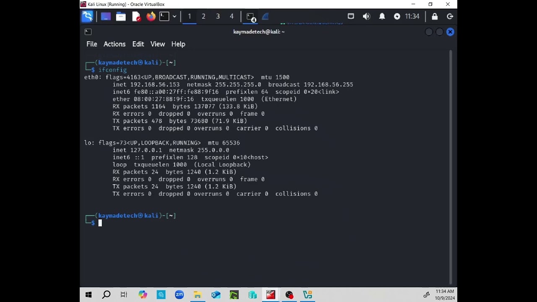This screenshot has width=537, height=302.
Task: Click the power manager icon in panel
Action: [x=397, y=16]
